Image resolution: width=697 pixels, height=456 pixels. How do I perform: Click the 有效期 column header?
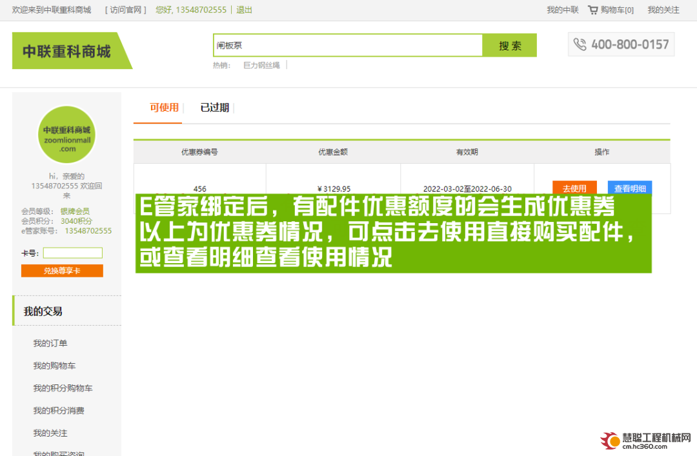[x=467, y=152]
